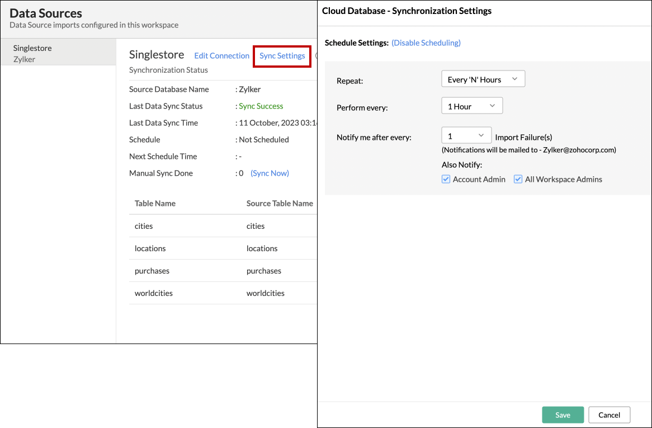Viewport: 652px width, 428px height.
Task: Save the synchronization settings
Action: pyautogui.click(x=563, y=415)
